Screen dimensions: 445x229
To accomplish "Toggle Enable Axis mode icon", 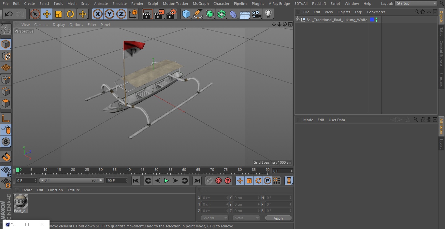I will pyautogui.click(x=6, y=118).
